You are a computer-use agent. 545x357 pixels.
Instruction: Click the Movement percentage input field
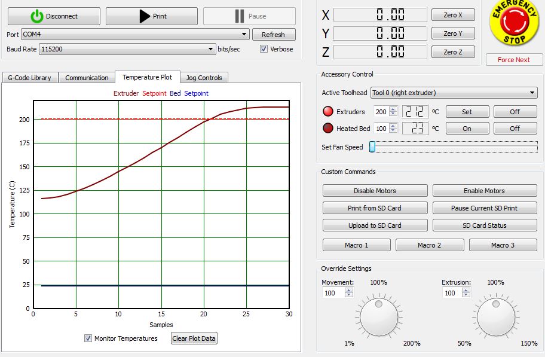[x=333, y=293]
